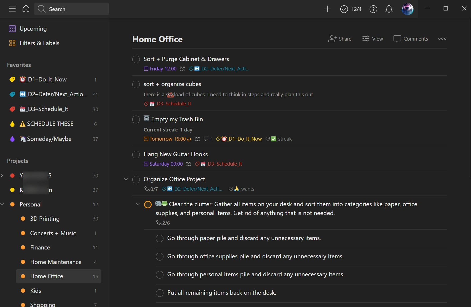471x307 pixels.
Task: Click the Share person icon
Action: tap(333, 39)
